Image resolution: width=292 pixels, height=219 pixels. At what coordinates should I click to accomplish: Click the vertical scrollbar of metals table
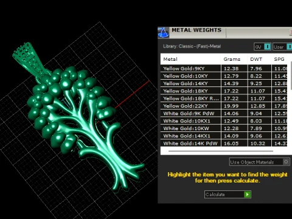click(291, 75)
